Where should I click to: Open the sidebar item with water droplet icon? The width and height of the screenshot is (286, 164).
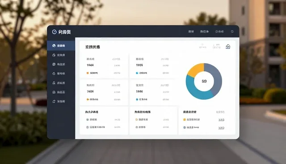(59, 74)
